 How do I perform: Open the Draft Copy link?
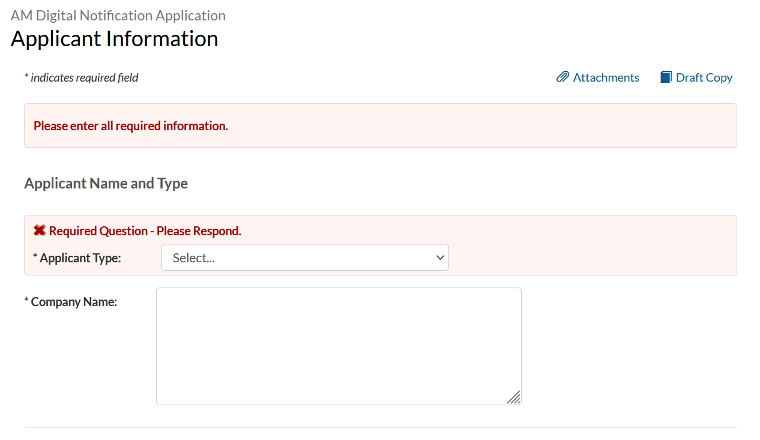click(x=704, y=77)
